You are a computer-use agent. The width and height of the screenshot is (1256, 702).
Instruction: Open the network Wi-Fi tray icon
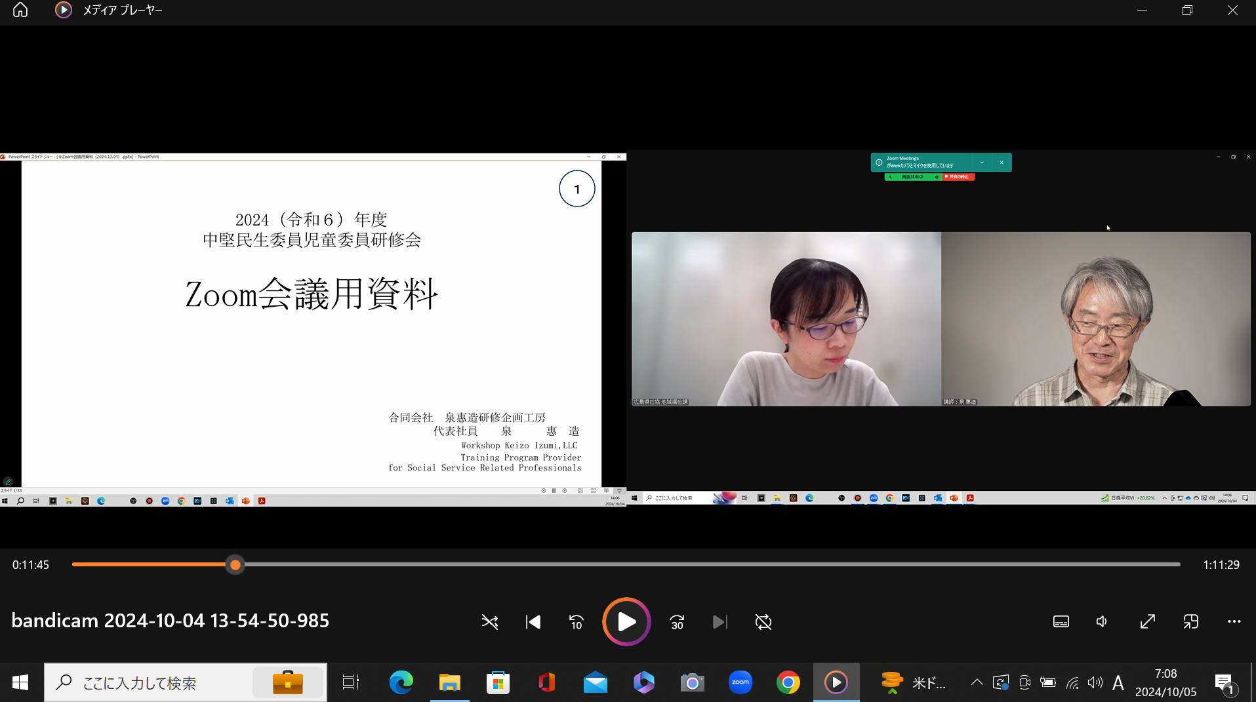pos(1073,683)
